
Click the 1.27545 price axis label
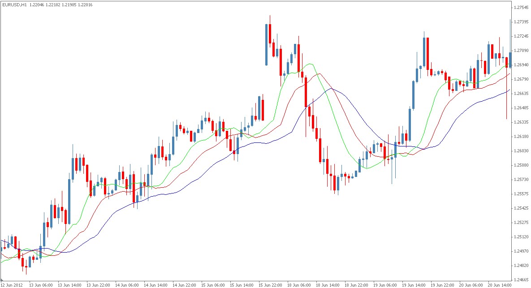click(521, 8)
